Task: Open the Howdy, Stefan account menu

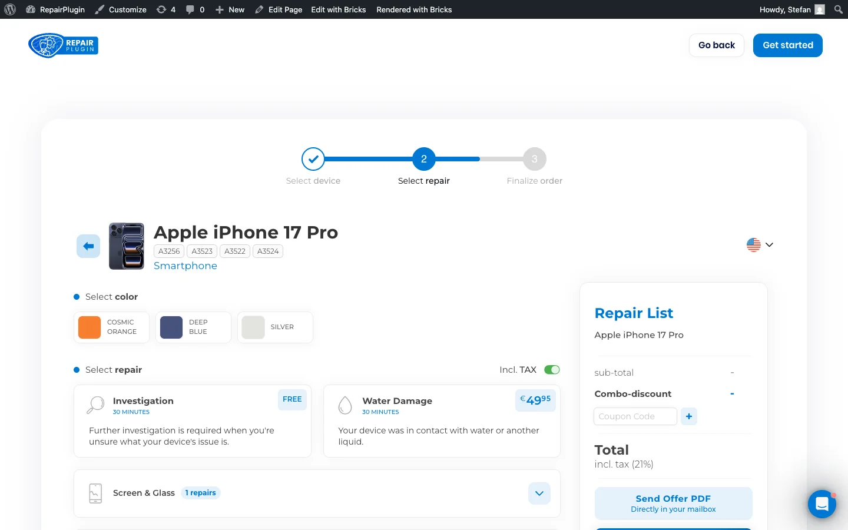Action: pos(792,9)
